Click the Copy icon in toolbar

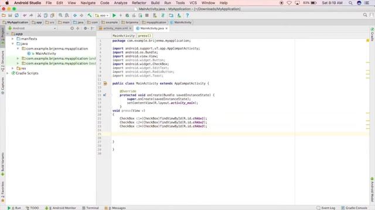click(46, 16)
